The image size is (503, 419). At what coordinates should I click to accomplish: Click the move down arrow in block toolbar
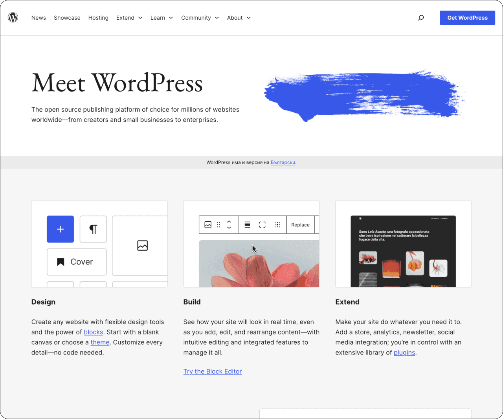(x=229, y=228)
